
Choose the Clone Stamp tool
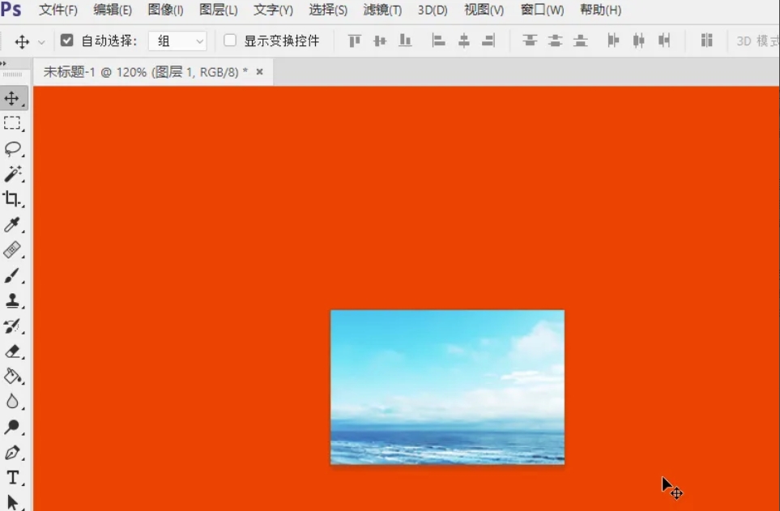pyautogui.click(x=12, y=300)
